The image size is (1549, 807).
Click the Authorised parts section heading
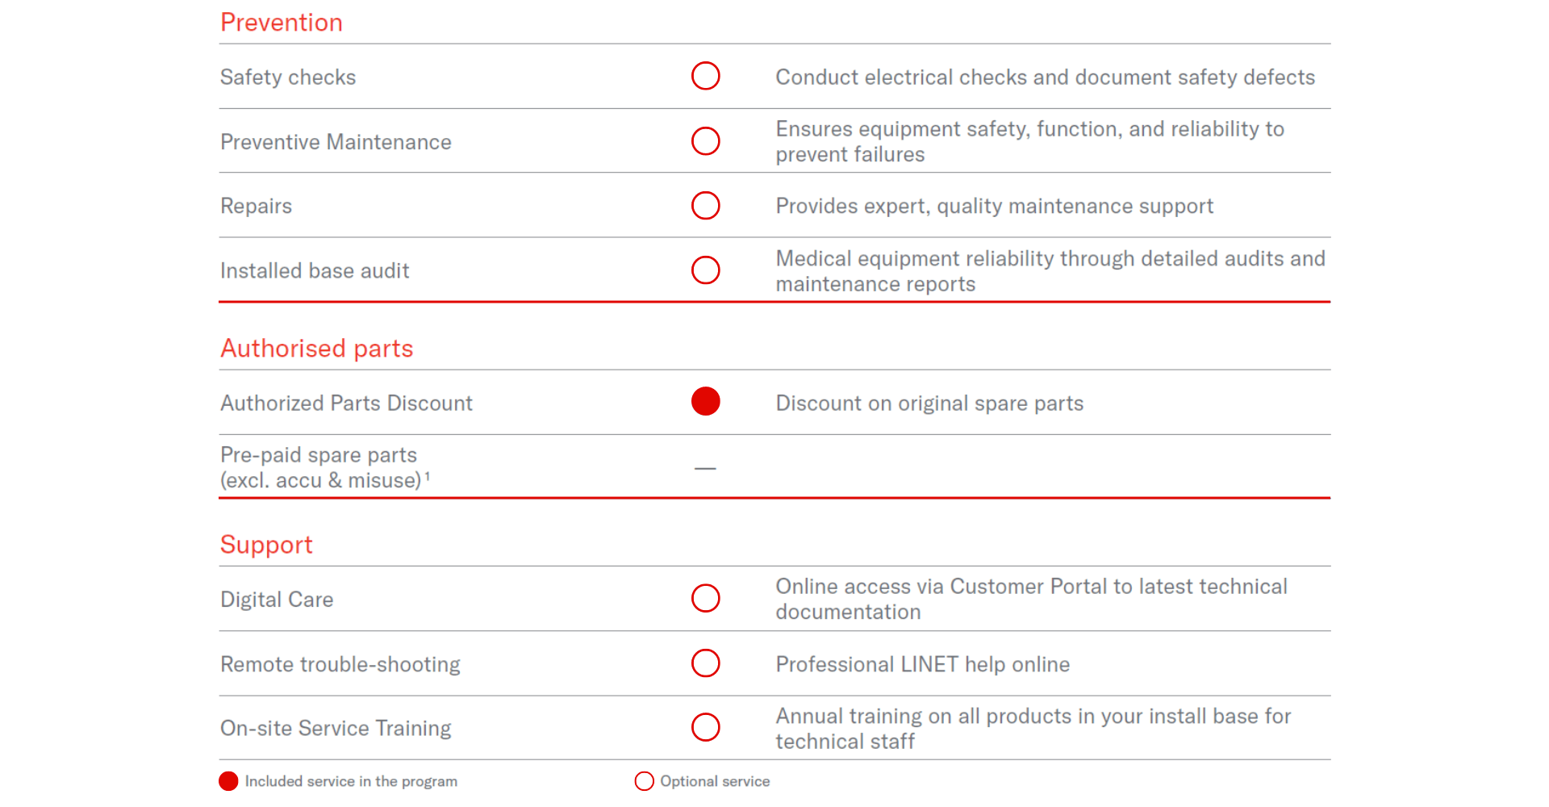[316, 348]
